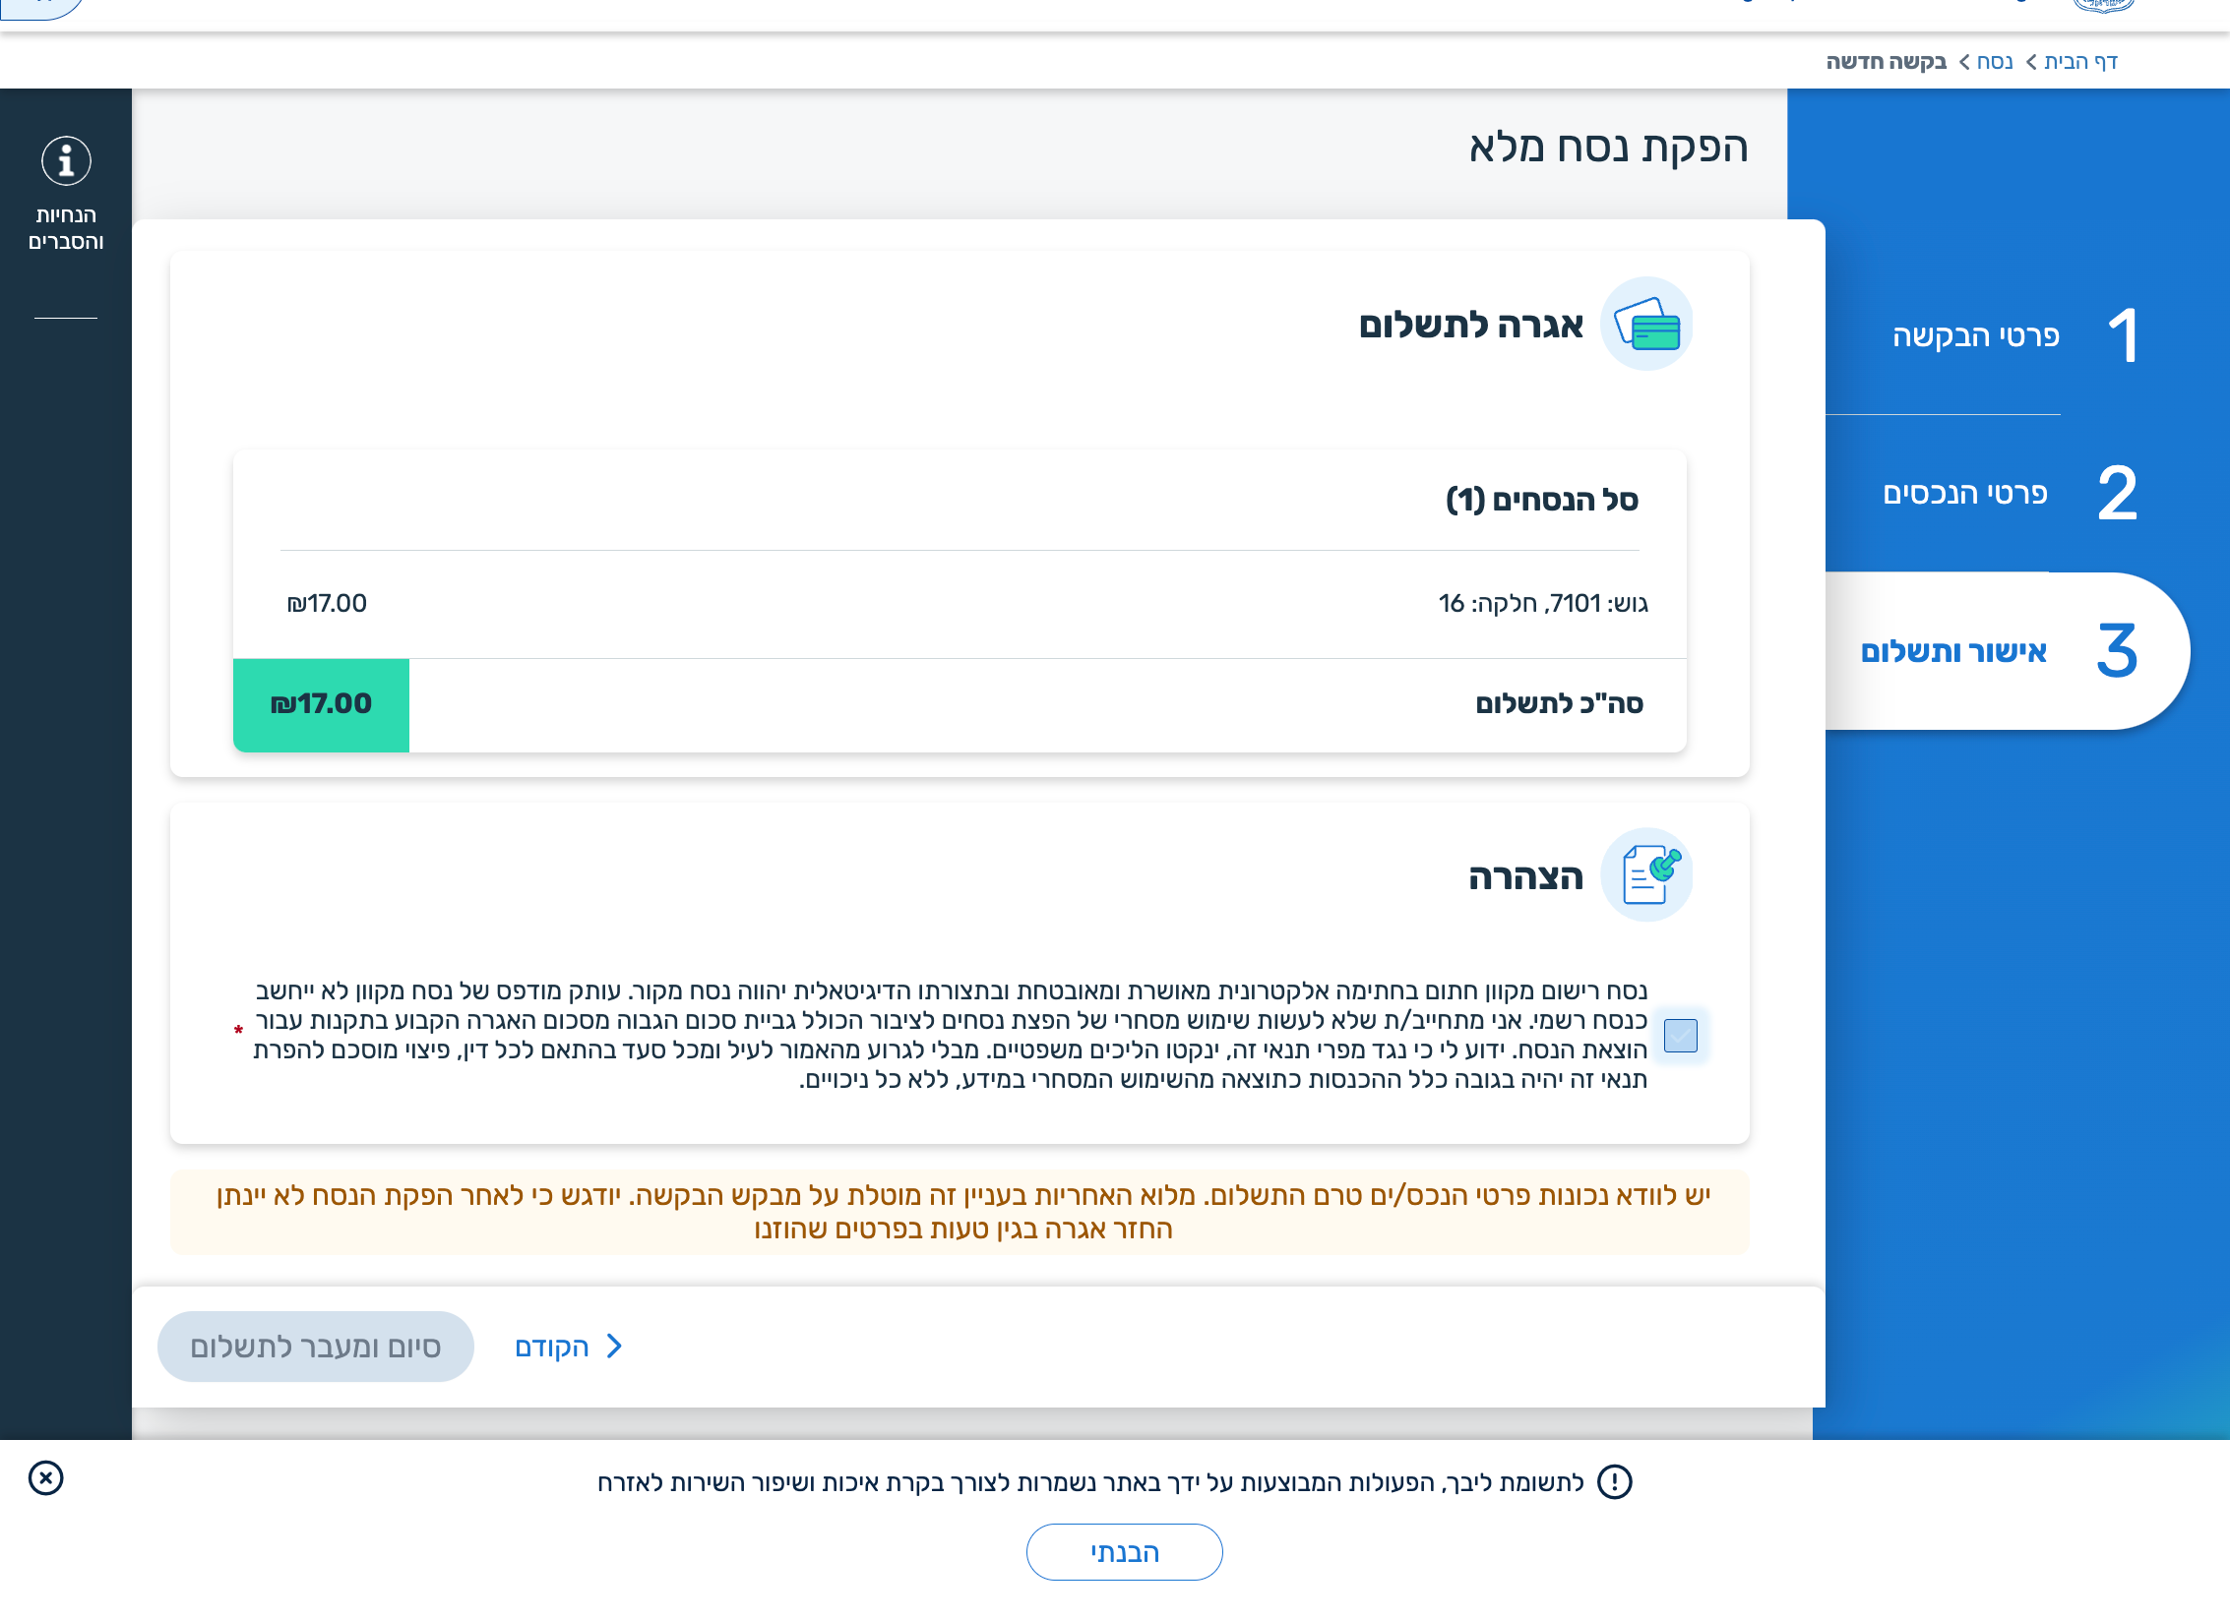
Task: Check the declaration agreement checkbox
Action: [1680, 1035]
